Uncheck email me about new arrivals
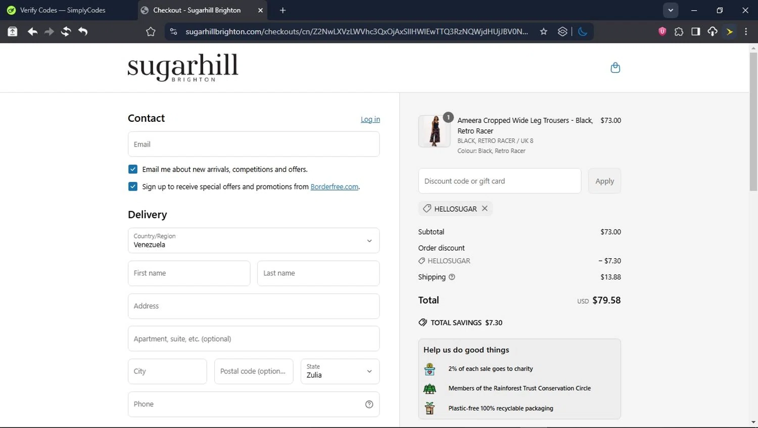 coord(133,169)
